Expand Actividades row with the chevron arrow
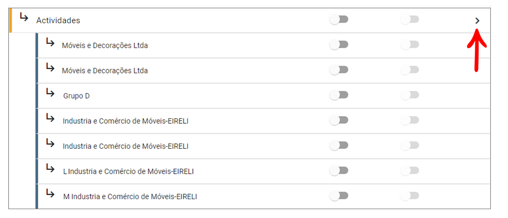 [477, 21]
